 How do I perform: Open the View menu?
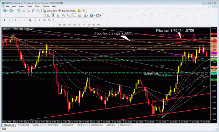[x=14, y=7]
